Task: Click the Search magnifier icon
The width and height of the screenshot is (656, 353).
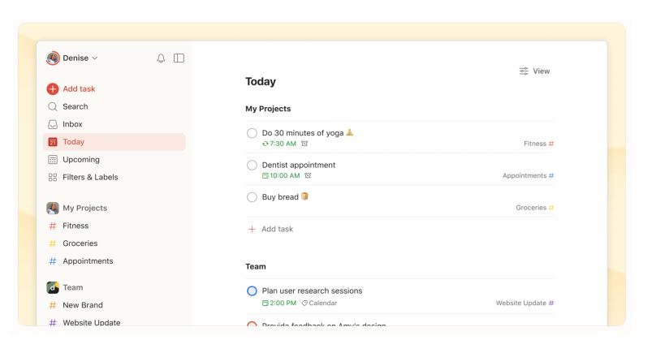Action: 52,106
